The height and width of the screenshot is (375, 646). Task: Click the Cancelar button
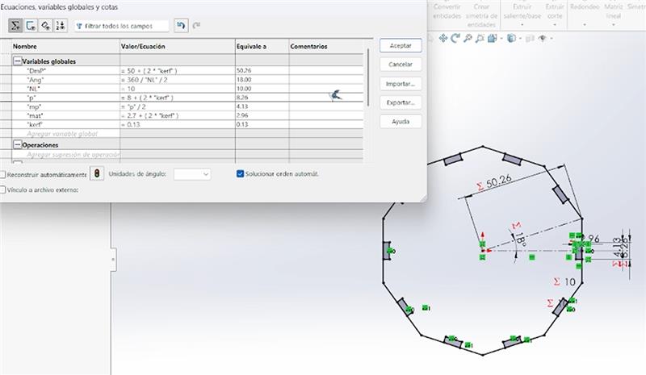[x=401, y=65]
